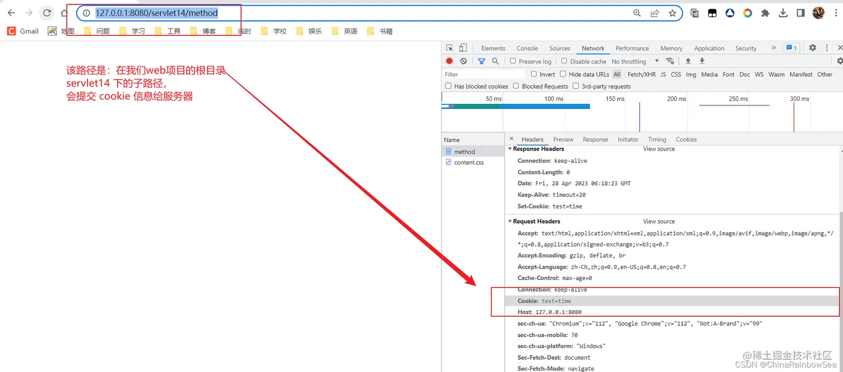Bookmark this page with the star

672,13
